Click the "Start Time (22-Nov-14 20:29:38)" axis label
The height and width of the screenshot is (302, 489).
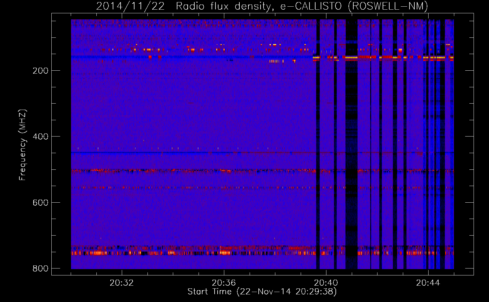click(x=262, y=292)
